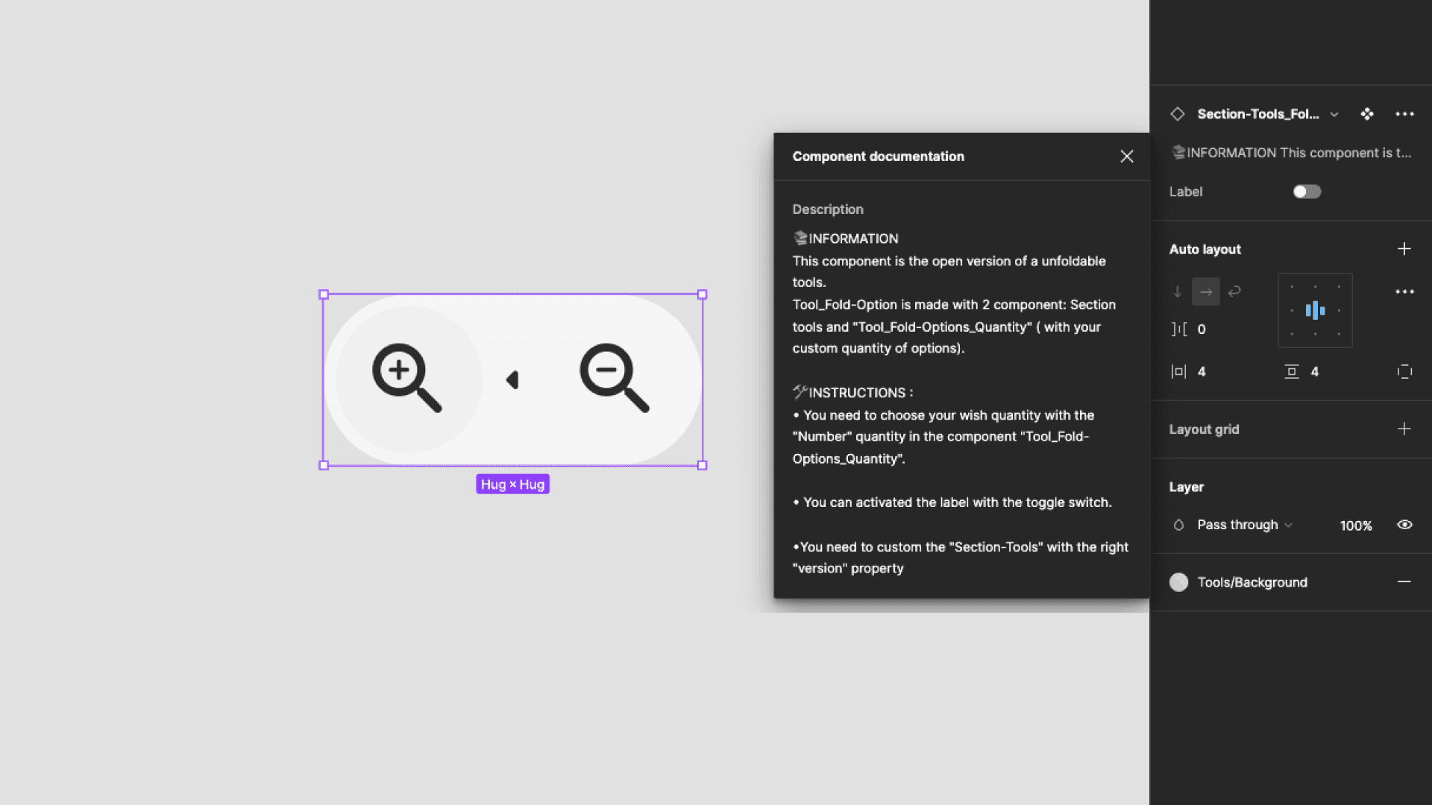Hide layer using the eye icon

click(1404, 525)
